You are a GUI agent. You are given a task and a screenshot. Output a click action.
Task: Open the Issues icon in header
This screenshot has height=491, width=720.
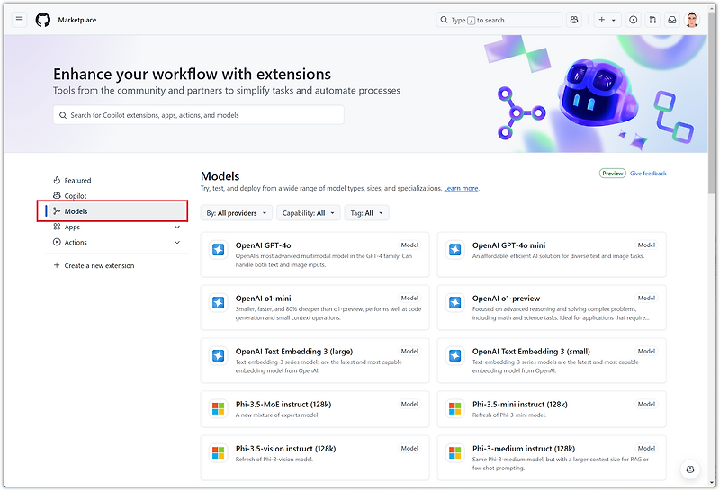(634, 20)
